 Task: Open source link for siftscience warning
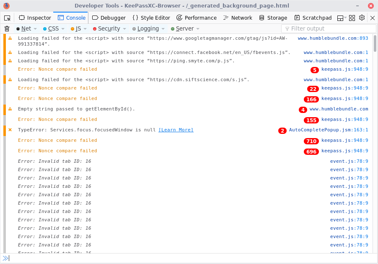(x=336, y=79)
